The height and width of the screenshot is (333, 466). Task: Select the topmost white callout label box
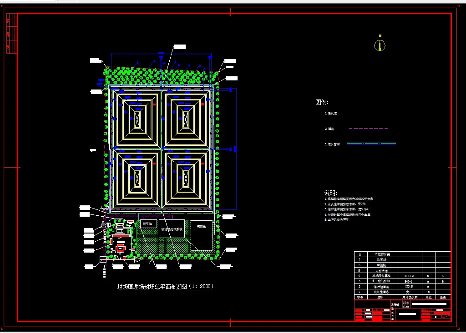coord(180,47)
